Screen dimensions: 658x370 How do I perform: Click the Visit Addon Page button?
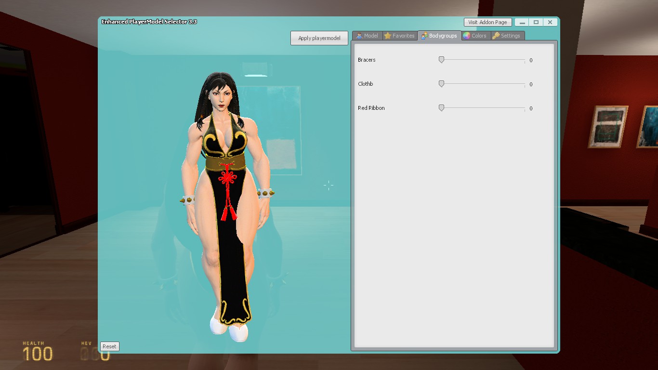point(487,22)
